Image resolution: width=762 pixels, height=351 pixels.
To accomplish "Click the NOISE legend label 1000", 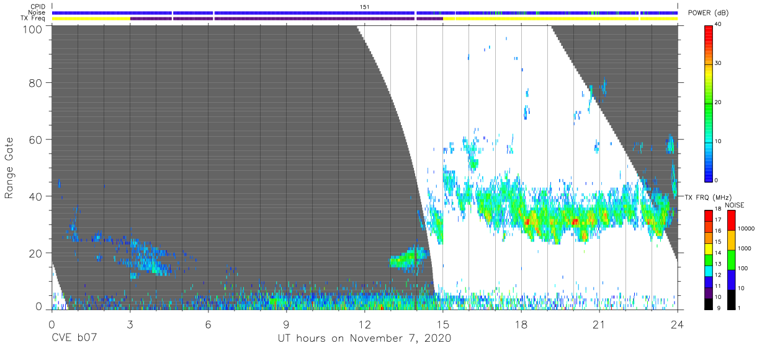I will pos(745,248).
